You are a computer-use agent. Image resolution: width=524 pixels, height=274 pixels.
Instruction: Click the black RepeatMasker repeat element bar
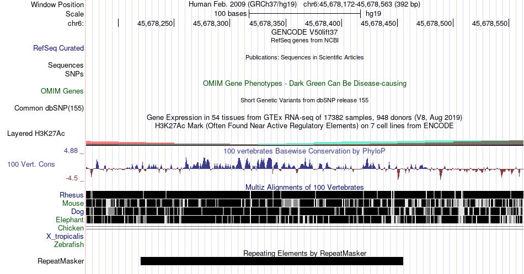272,261
